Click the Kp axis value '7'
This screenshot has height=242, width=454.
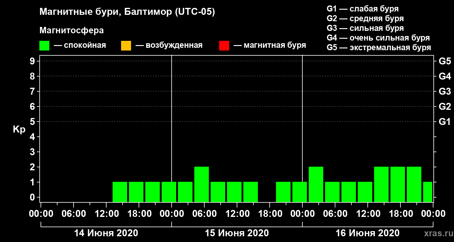(x=33, y=91)
